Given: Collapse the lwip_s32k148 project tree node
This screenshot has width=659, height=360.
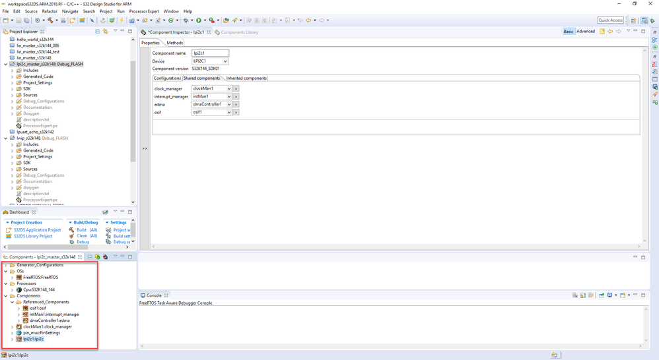Looking at the screenshot, I should [x=5, y=138].
